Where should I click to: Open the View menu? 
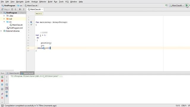[12, 2]
